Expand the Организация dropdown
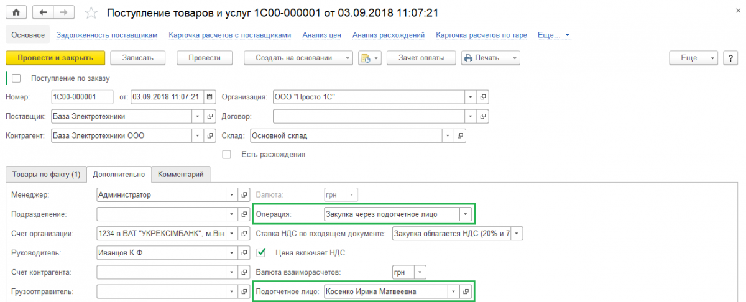The image size is (746, 302). point(471,97)
